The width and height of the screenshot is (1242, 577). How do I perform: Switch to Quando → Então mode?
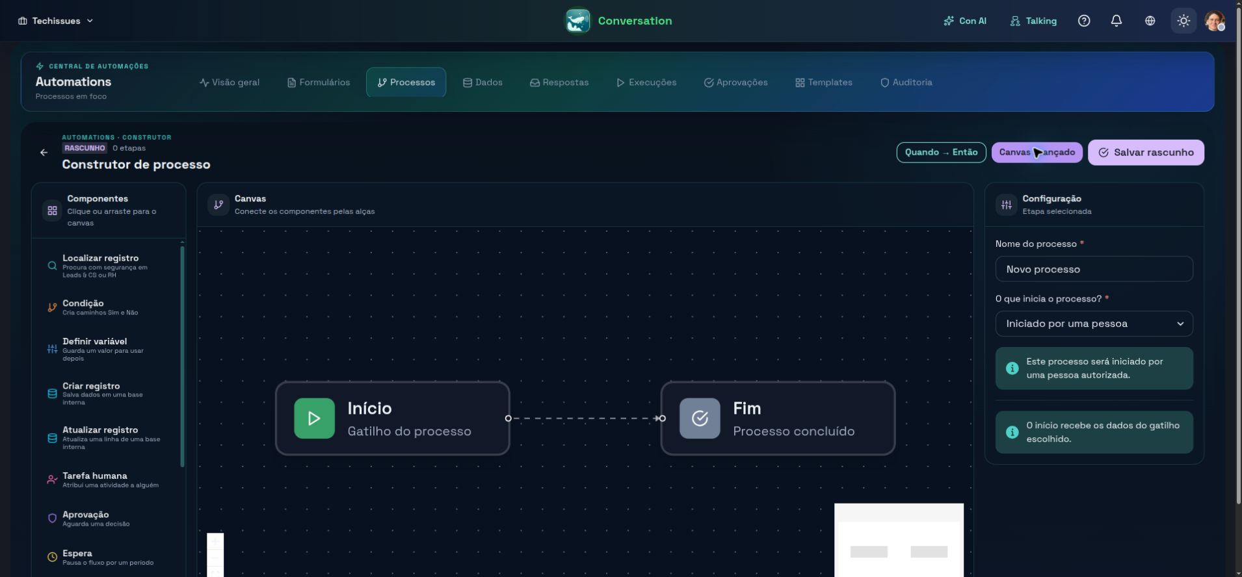point(941,153)
